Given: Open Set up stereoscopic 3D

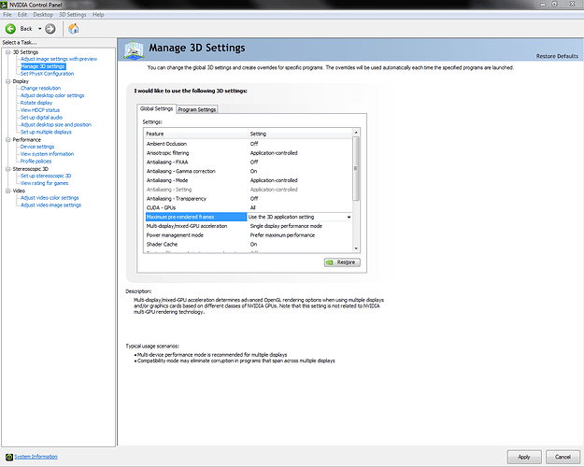Looking at the screenshot, I should point(46,176).
